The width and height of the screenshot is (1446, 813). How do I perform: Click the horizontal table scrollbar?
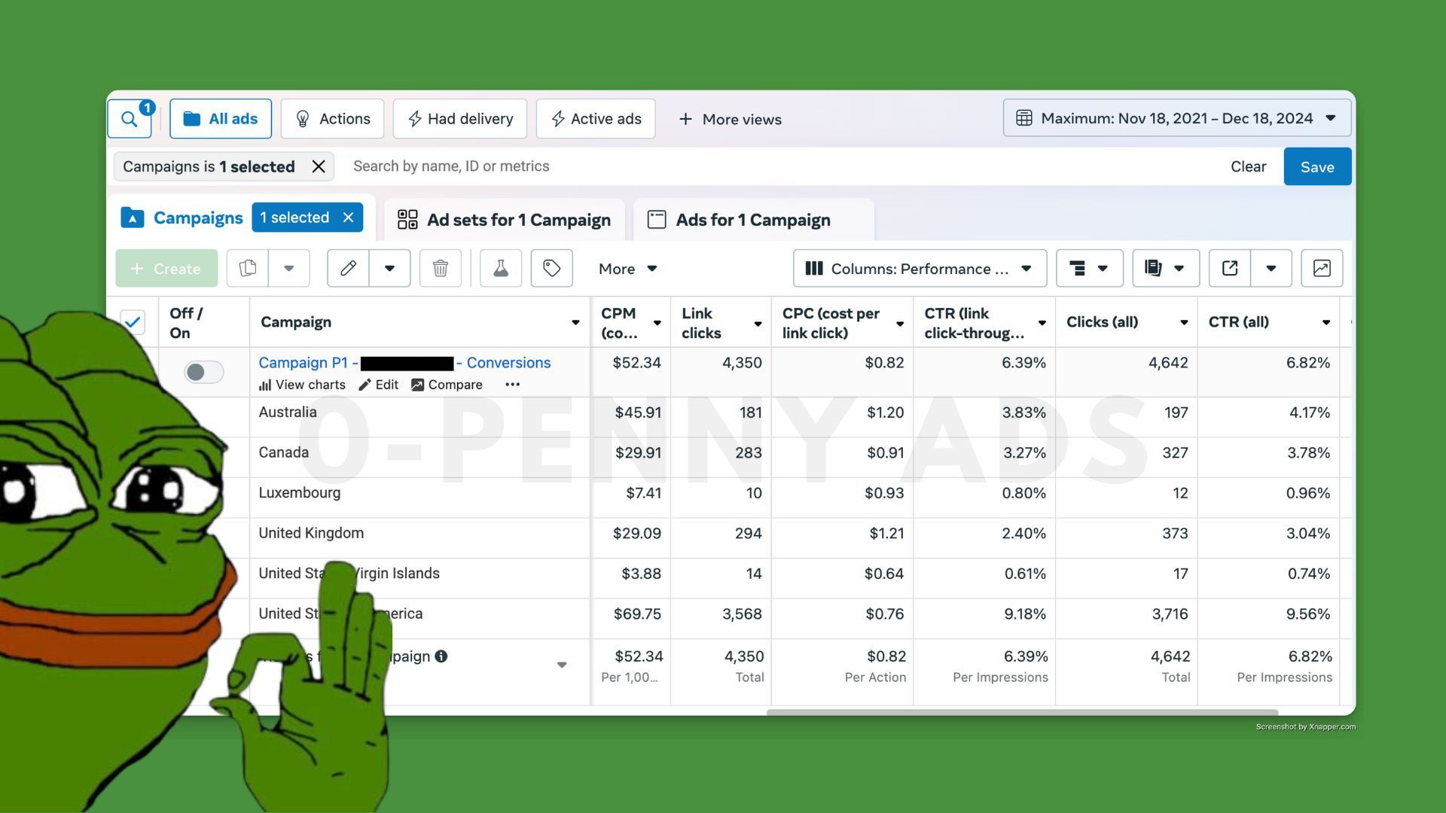coord(1022,712)
